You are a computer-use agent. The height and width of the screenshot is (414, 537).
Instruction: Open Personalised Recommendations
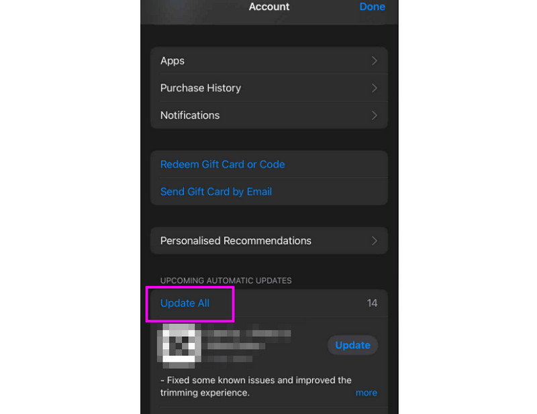point(269,241)
